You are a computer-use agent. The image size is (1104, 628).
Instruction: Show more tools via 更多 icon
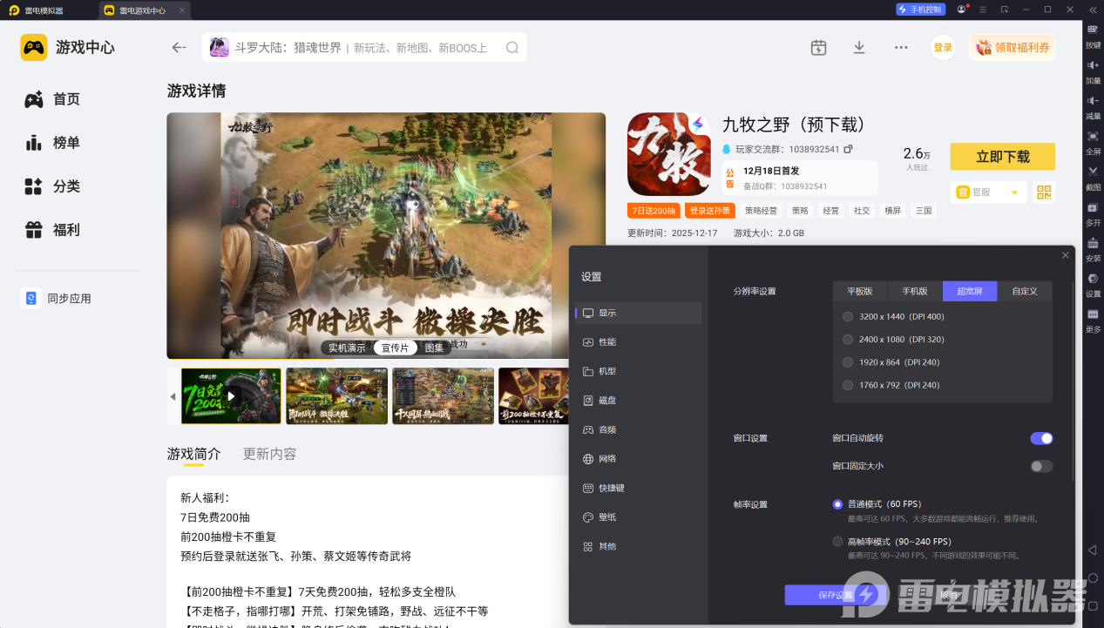pyautogui.click(x=1093, y=314)
